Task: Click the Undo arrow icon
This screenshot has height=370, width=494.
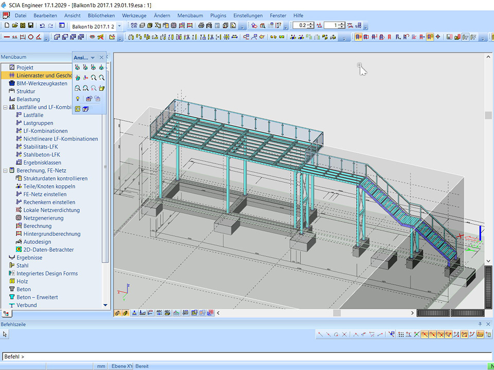Action: click(42, 25)
